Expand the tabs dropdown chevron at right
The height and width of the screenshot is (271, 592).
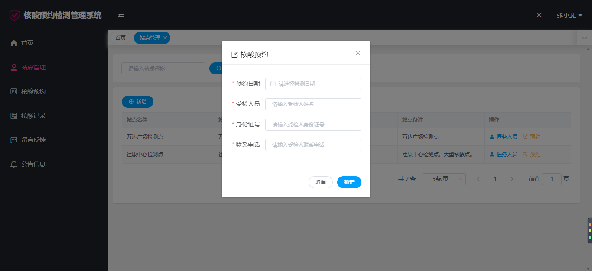coord(585,38)
